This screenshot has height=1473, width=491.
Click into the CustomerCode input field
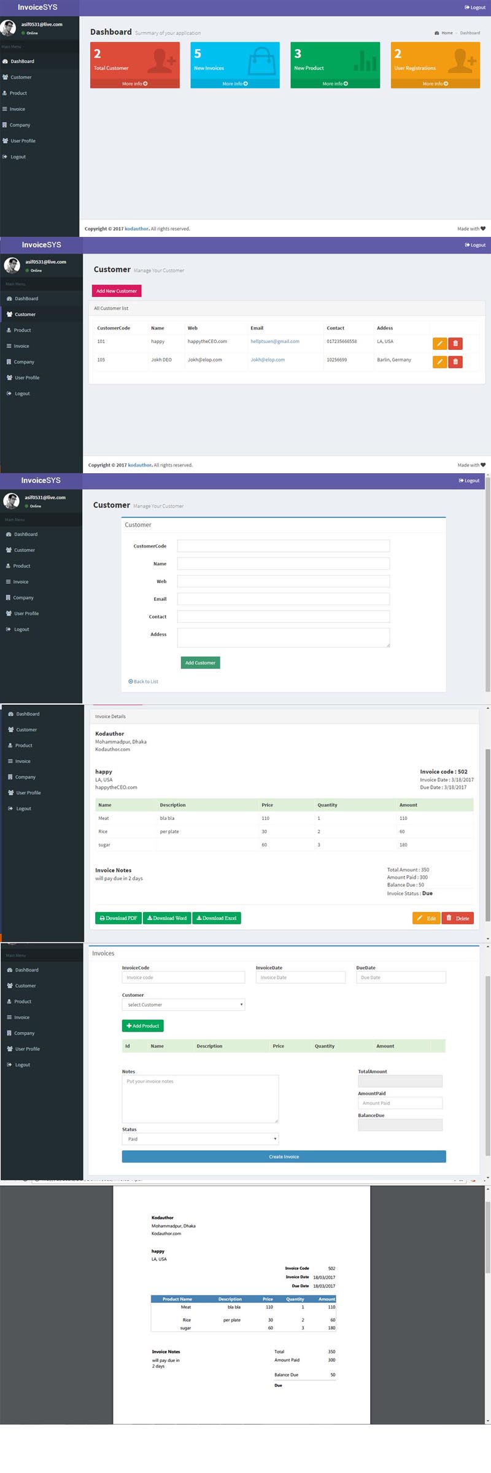[x=283, y=546]
